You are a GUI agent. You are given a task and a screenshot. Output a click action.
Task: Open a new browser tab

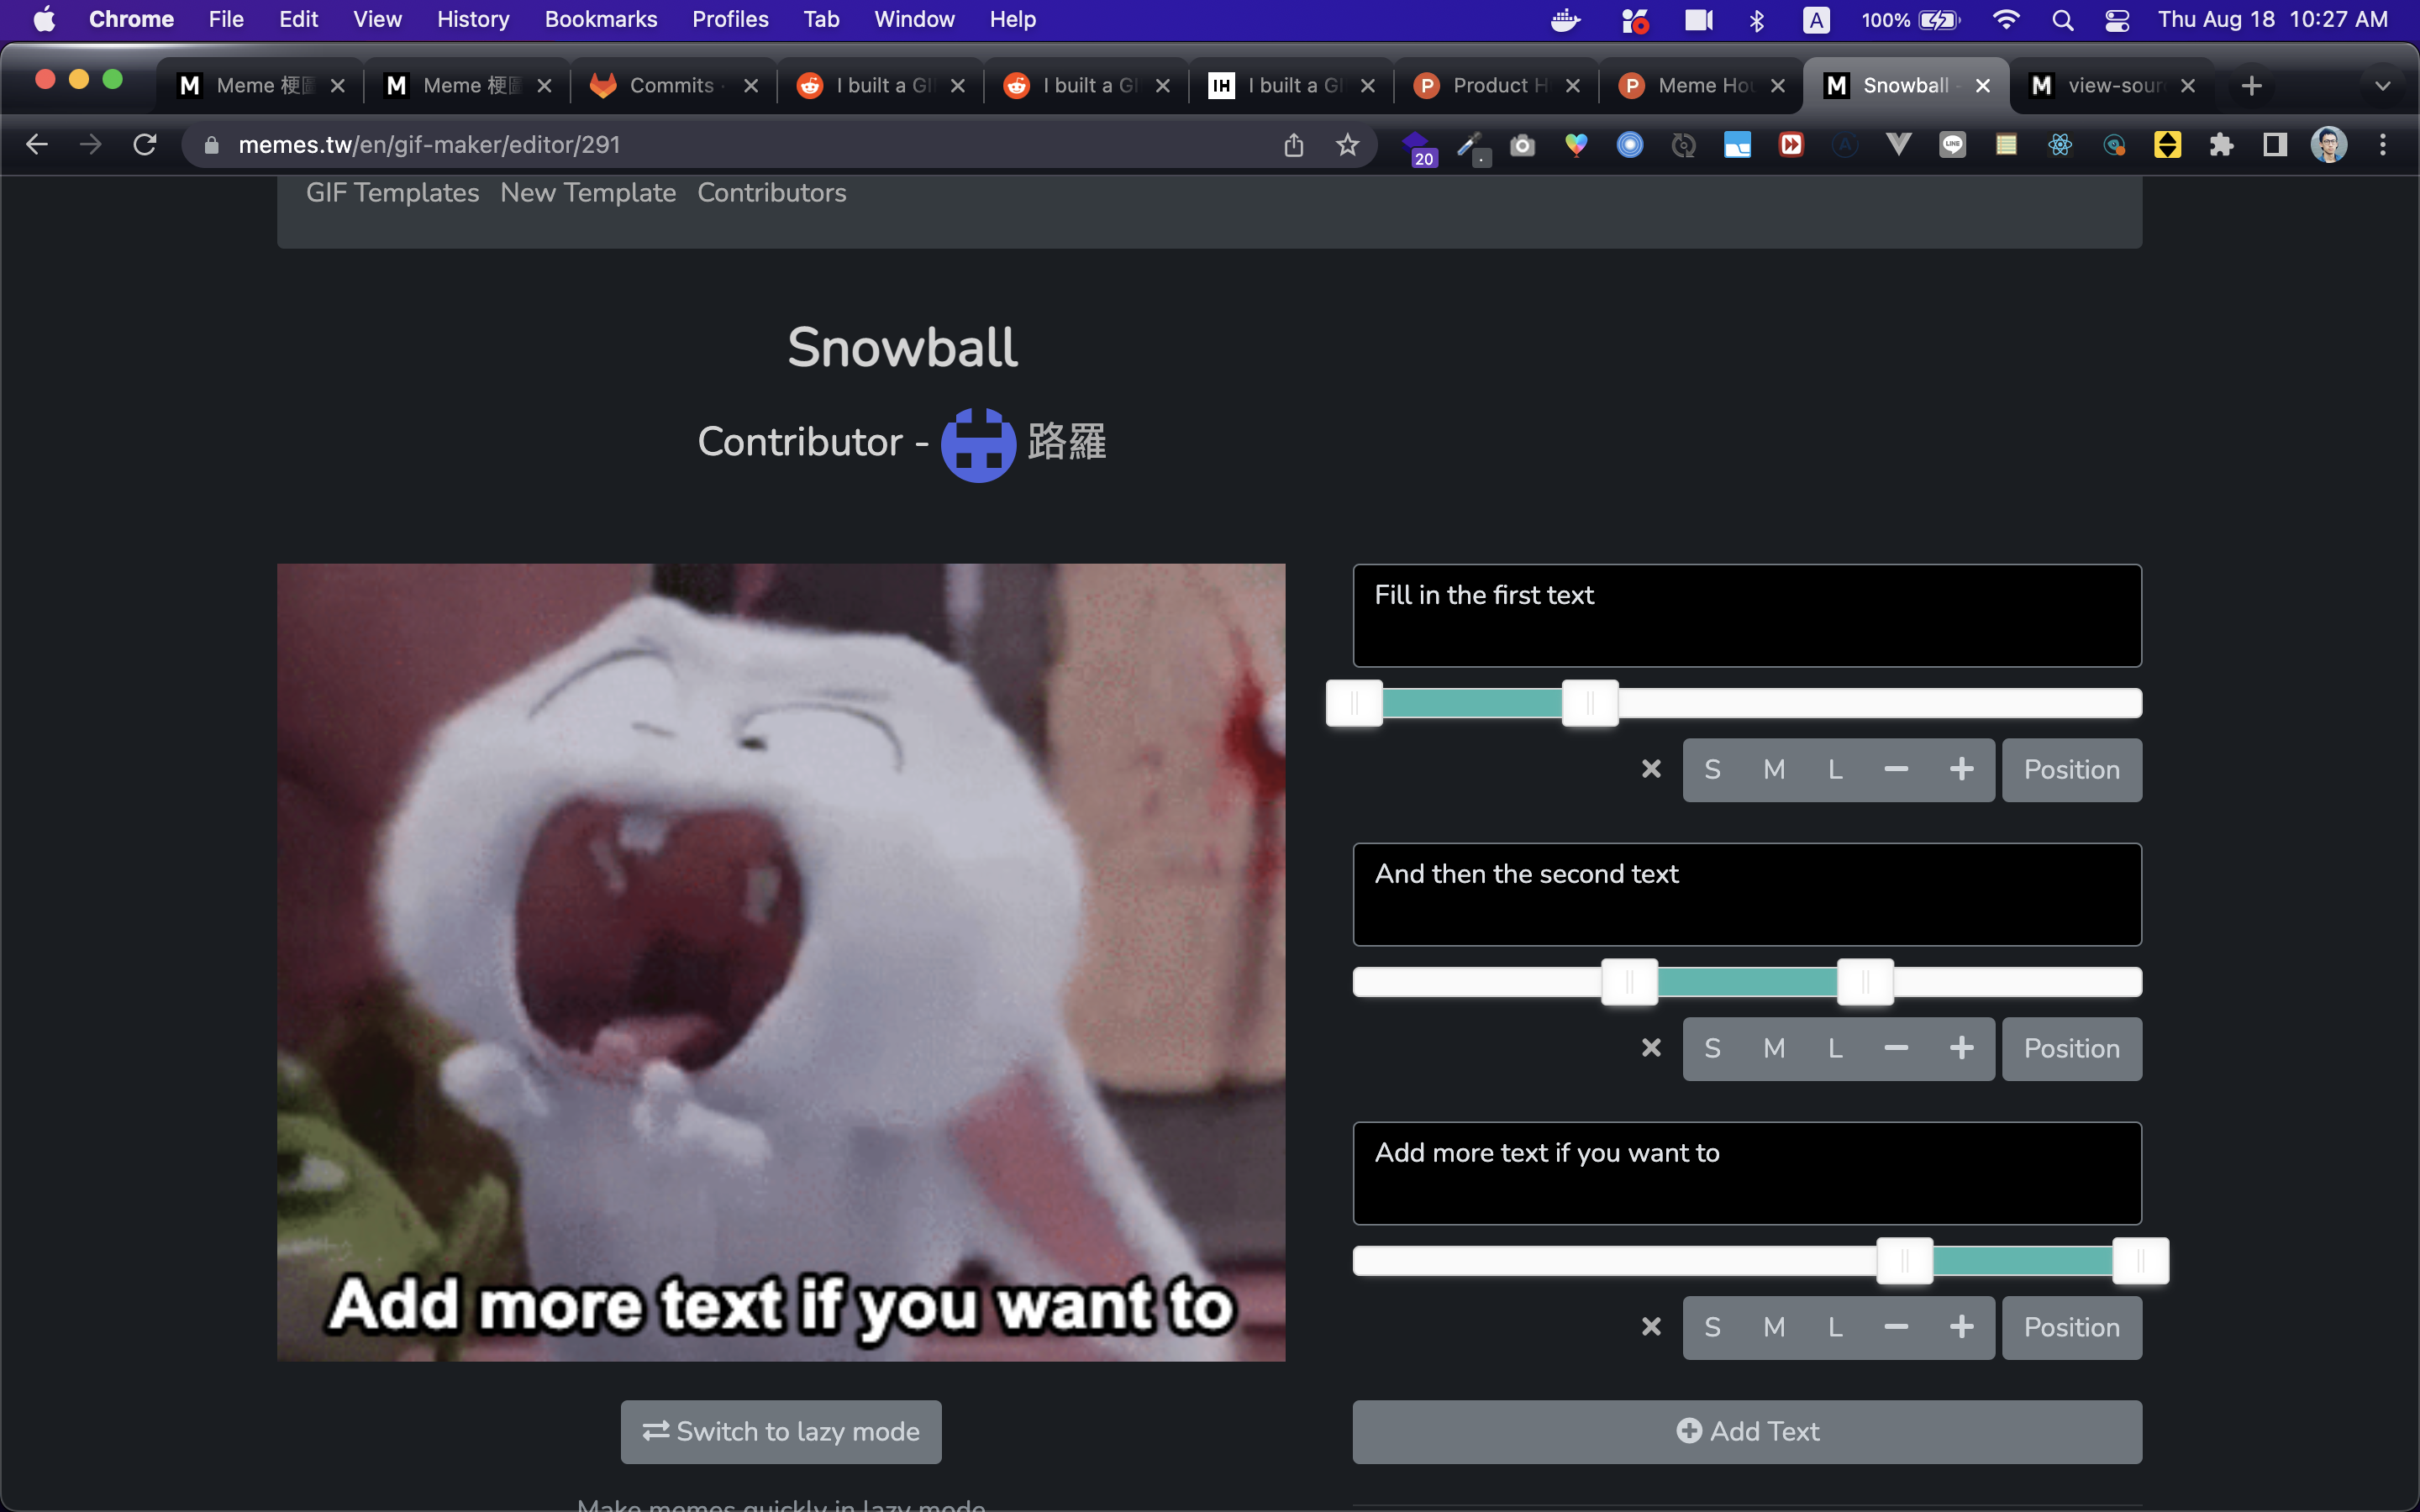click(x=2251, y=86)
